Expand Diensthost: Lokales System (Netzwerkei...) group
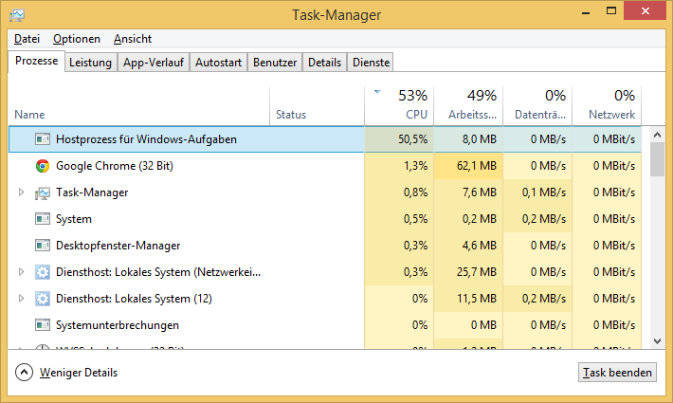 [21, 272]
